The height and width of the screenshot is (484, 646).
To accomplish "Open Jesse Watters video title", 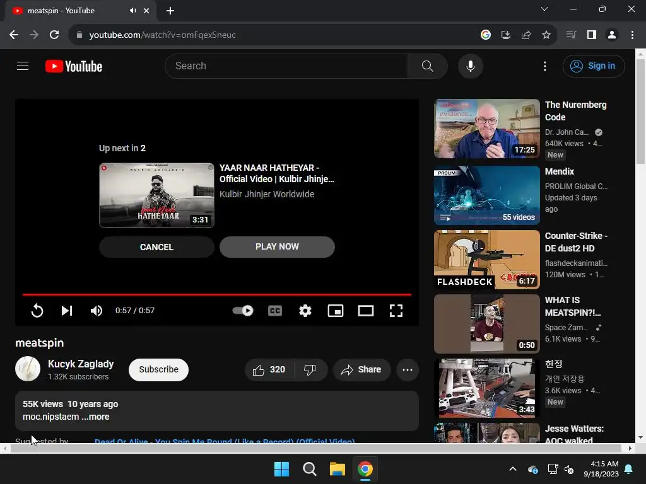I will coord(574,434).
